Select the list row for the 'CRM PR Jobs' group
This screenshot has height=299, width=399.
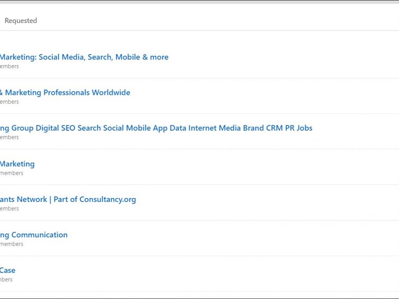[x=355, y=132]
